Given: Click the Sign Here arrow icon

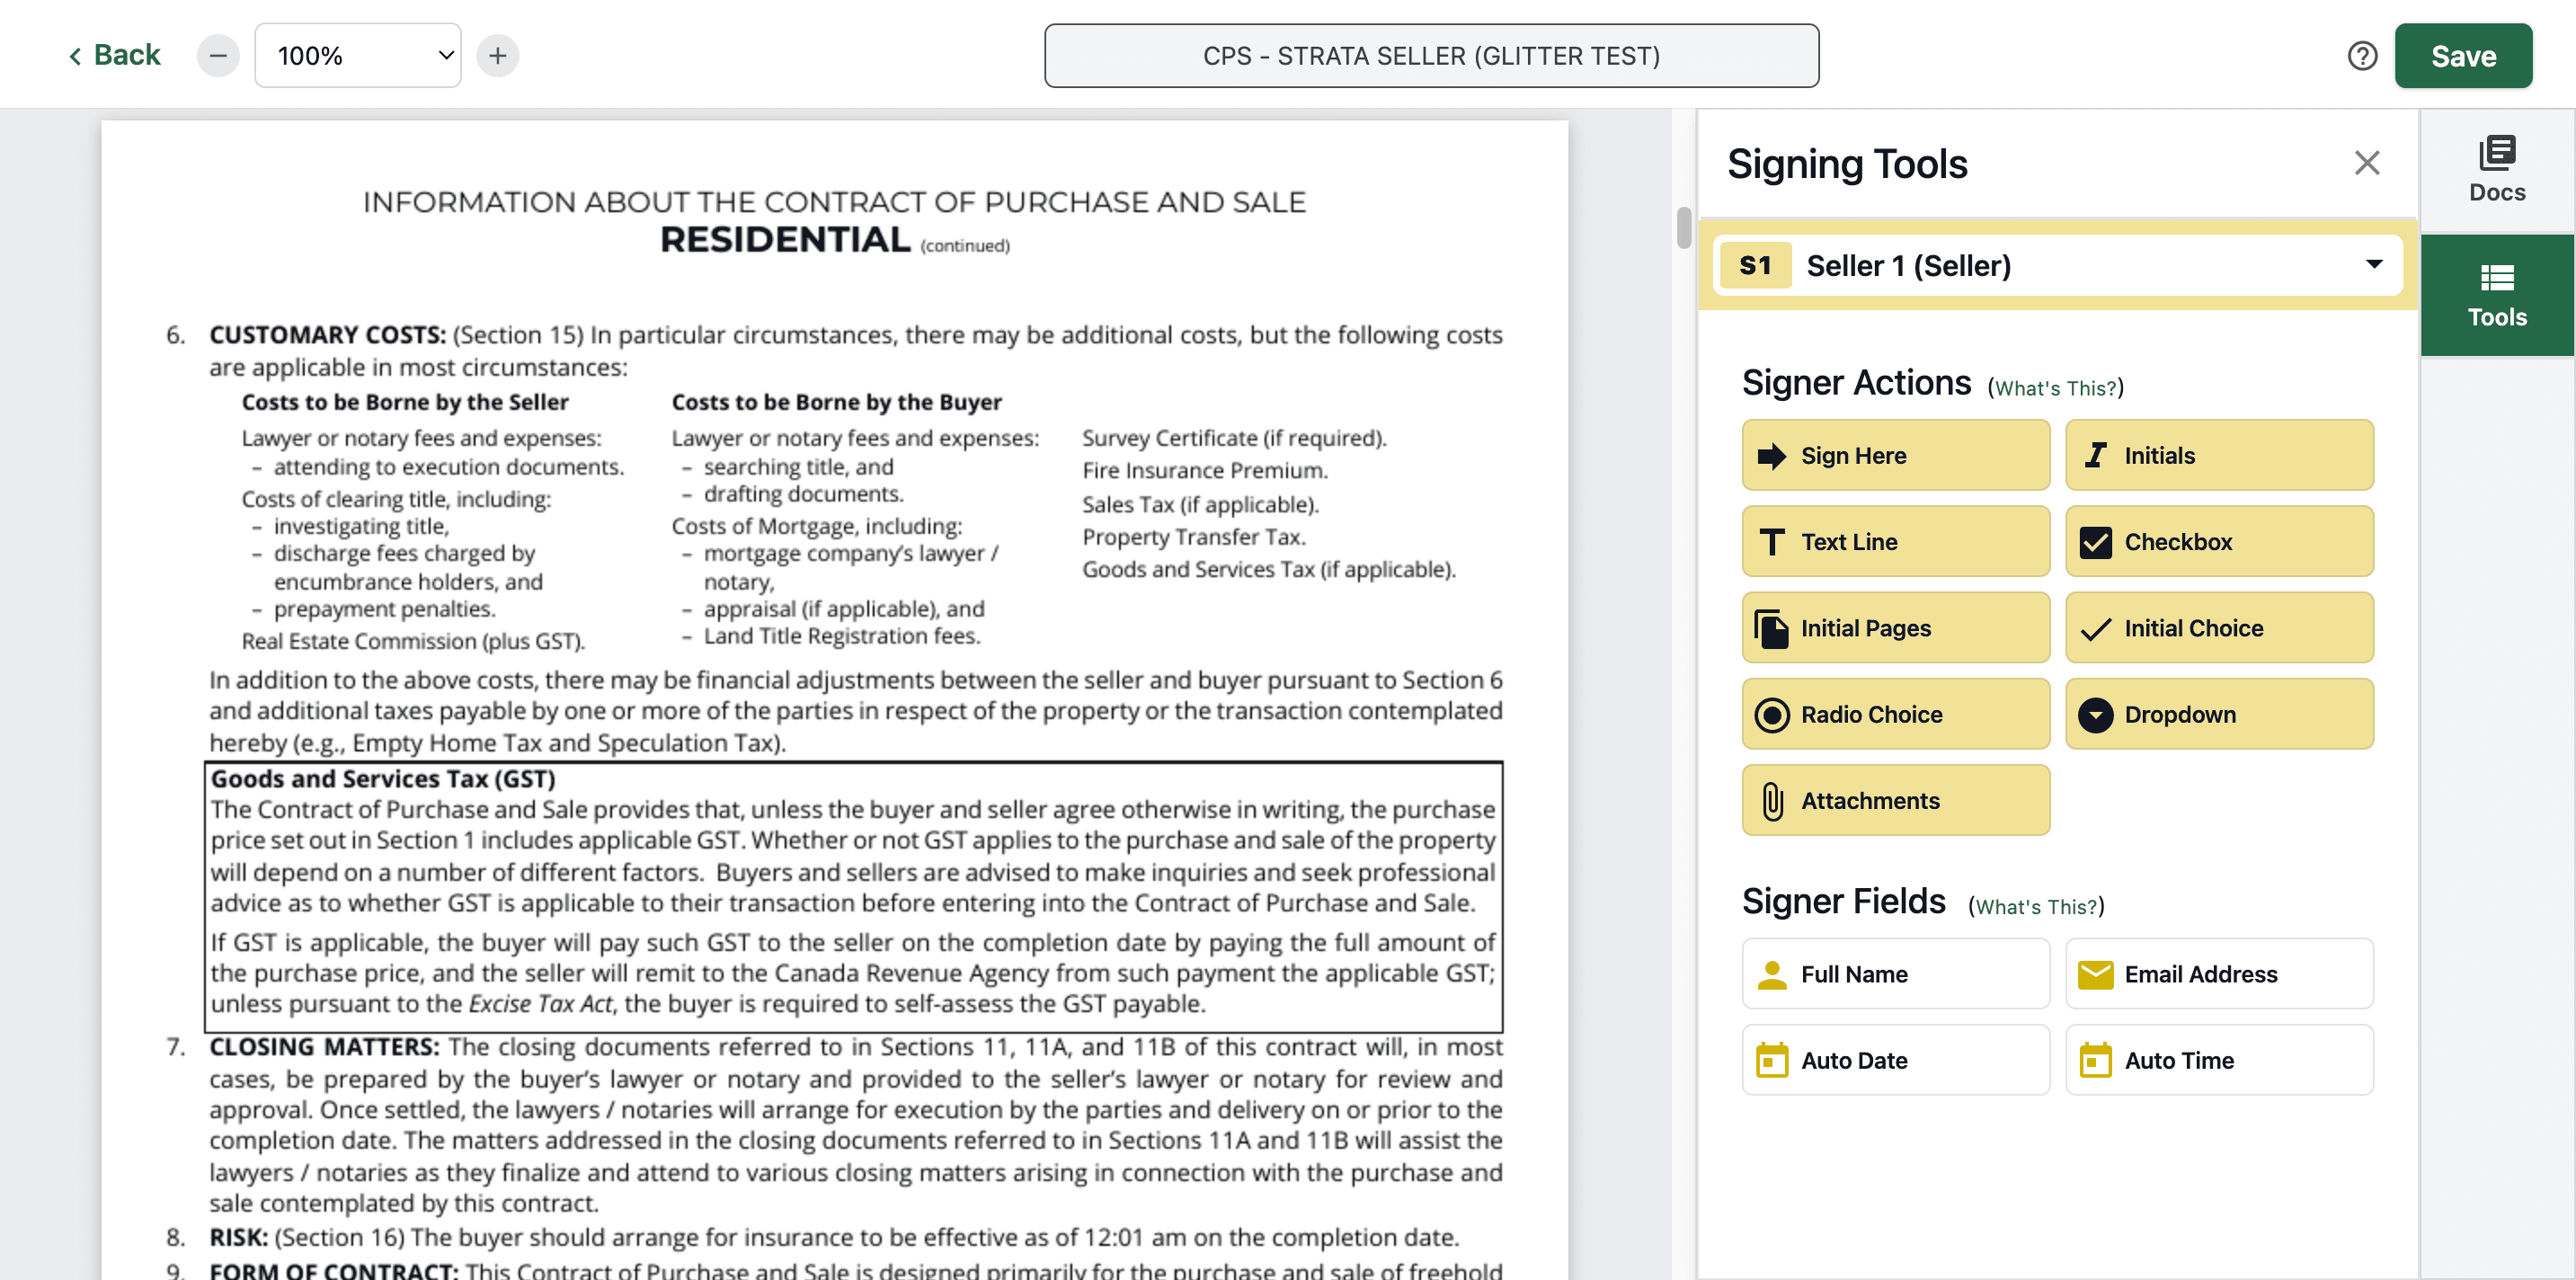Looking at the screenshot, I should (1772, 456).
